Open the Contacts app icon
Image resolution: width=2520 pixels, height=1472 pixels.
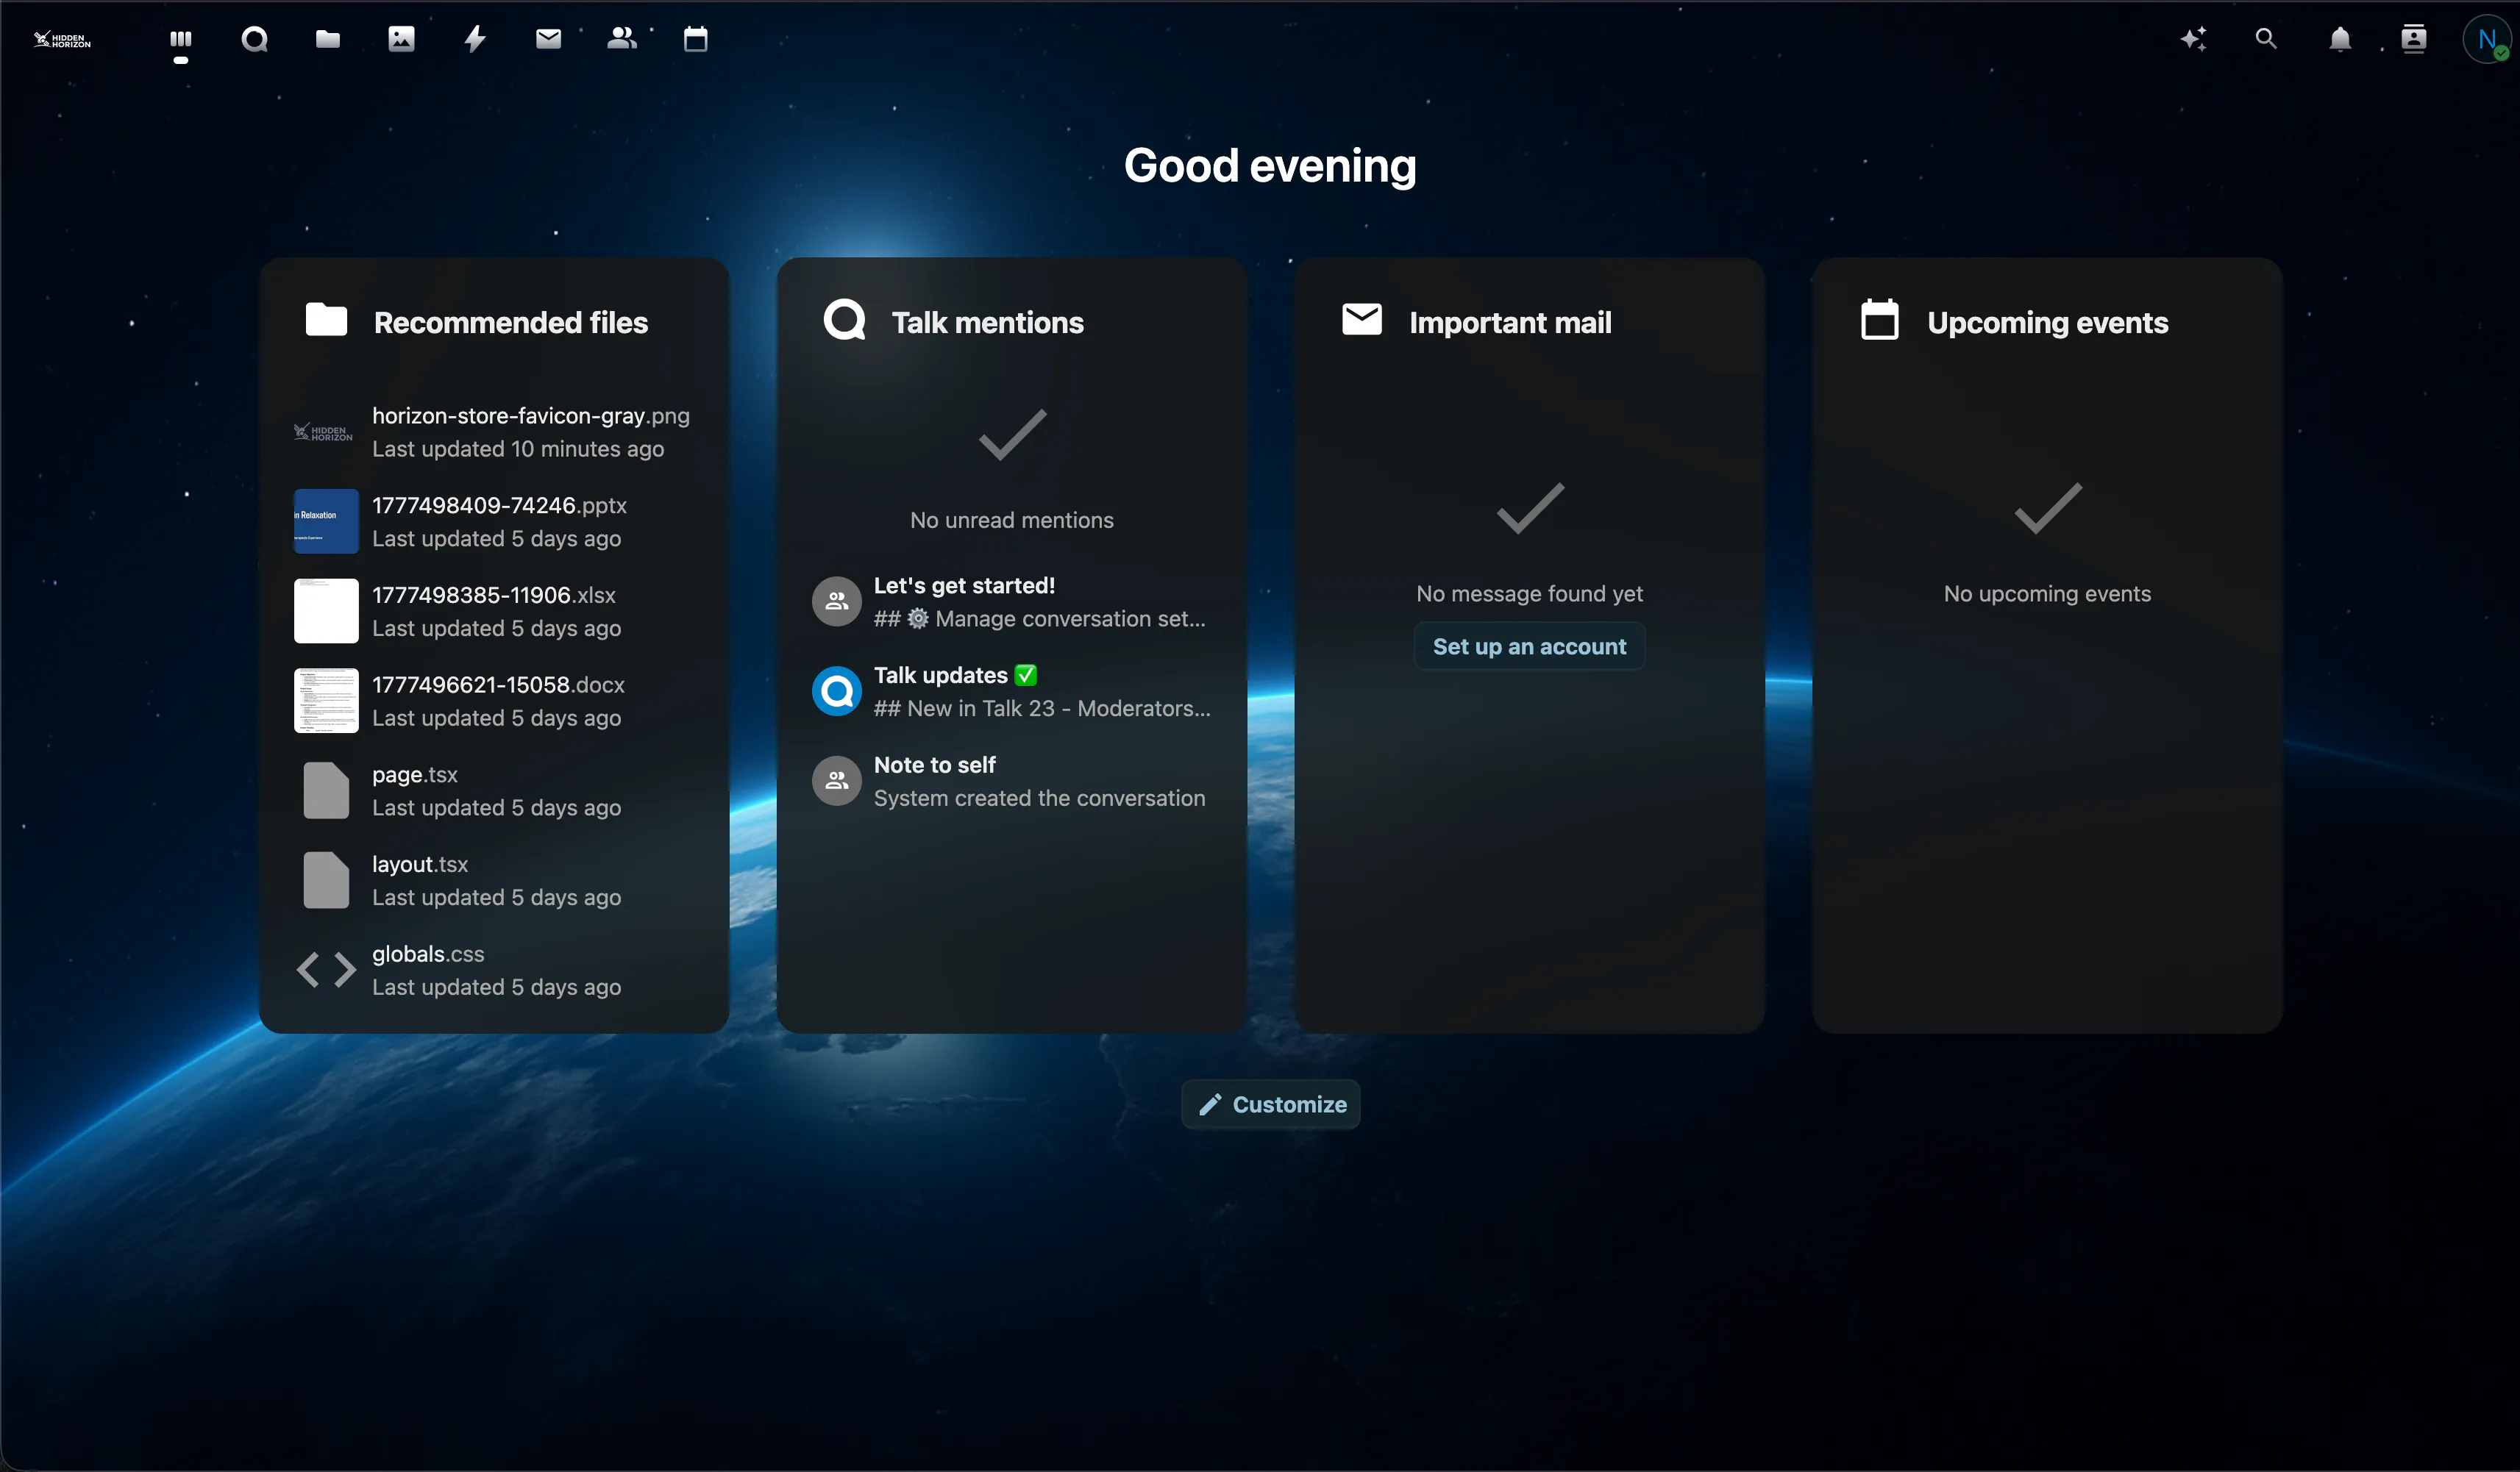coord(622,39)
